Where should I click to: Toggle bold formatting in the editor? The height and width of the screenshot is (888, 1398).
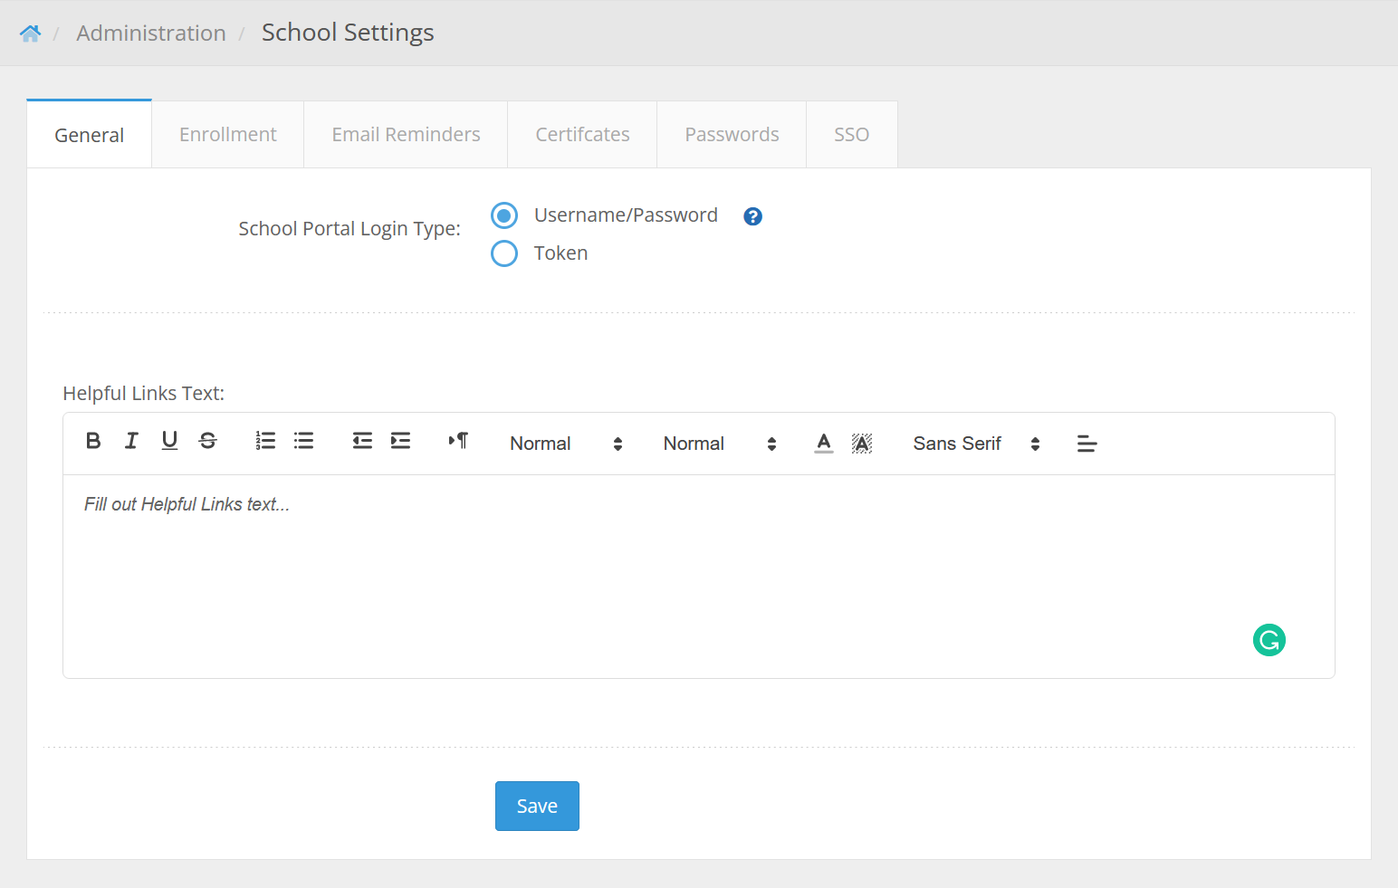coord(93,441)
